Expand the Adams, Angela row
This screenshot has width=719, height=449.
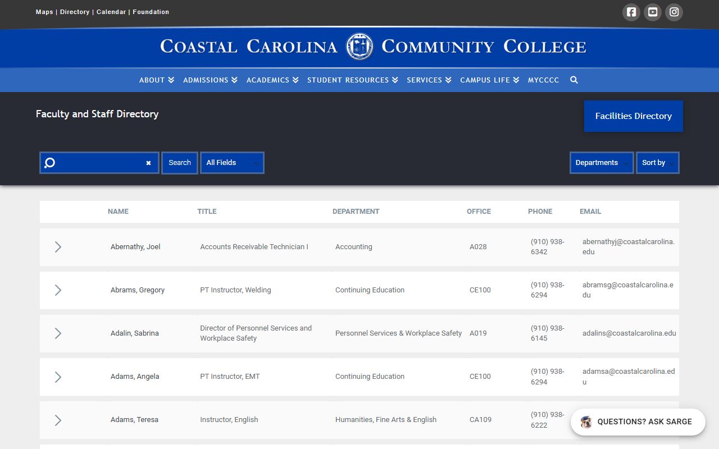pos(58,377)
